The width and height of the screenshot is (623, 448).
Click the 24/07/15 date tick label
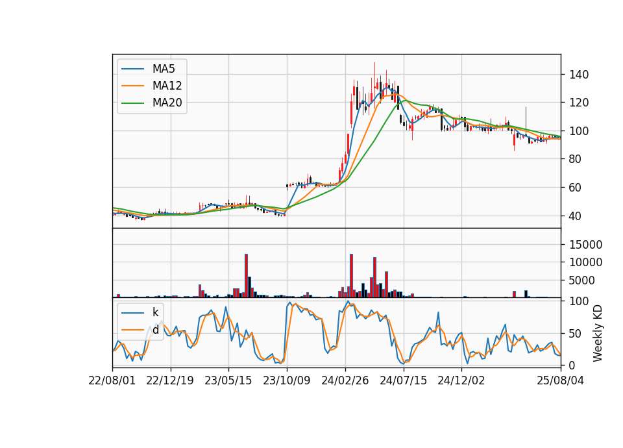click(403, 380)
